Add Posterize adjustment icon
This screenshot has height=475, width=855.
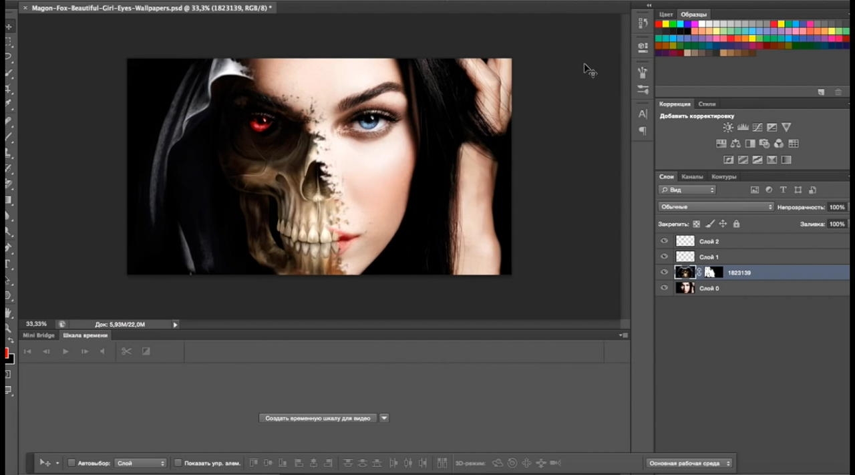coord(743,160)
